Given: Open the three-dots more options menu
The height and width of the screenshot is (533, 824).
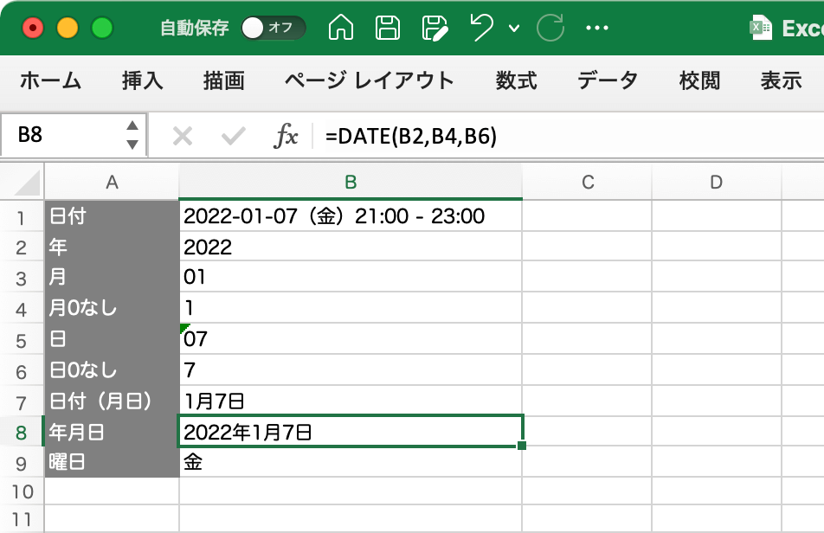Looking at the screenshot, I should pos(598,28).
